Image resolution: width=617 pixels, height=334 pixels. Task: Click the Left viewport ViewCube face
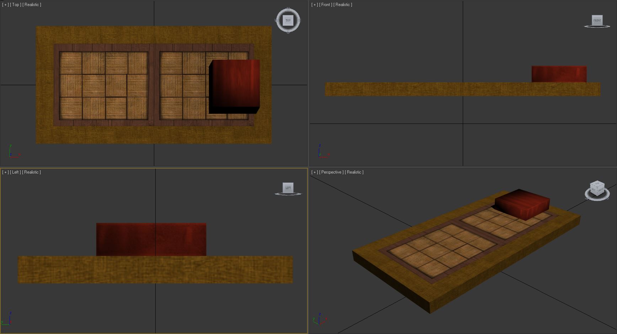pos(288,188)
